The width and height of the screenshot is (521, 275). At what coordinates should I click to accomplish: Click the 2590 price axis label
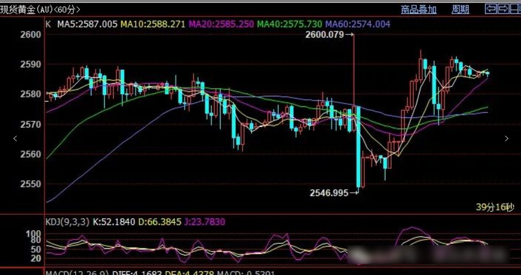pos(31,64)
